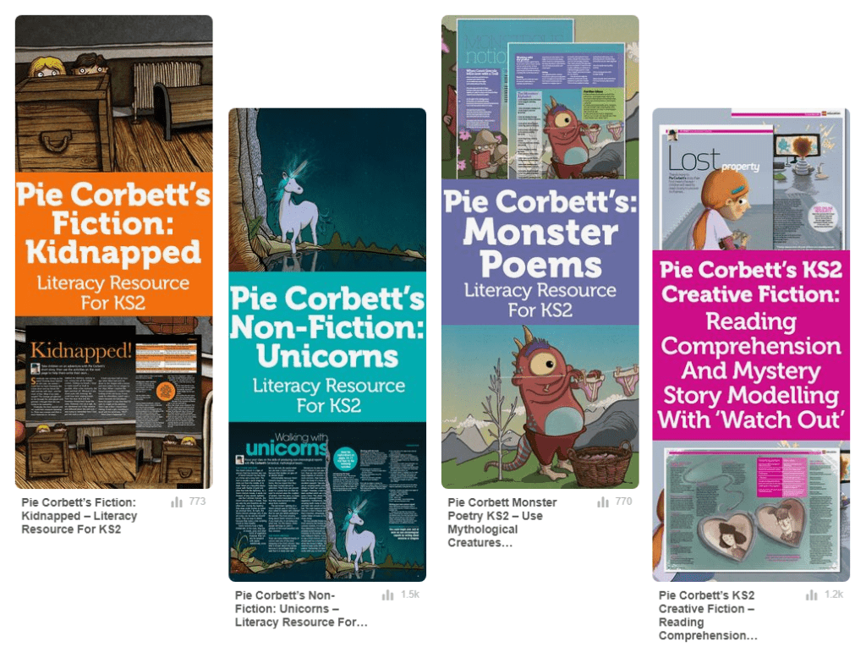
Task: Click the 'Pie Corbett Monster Poetry KS2' caption link
Action: coord(502,523)
